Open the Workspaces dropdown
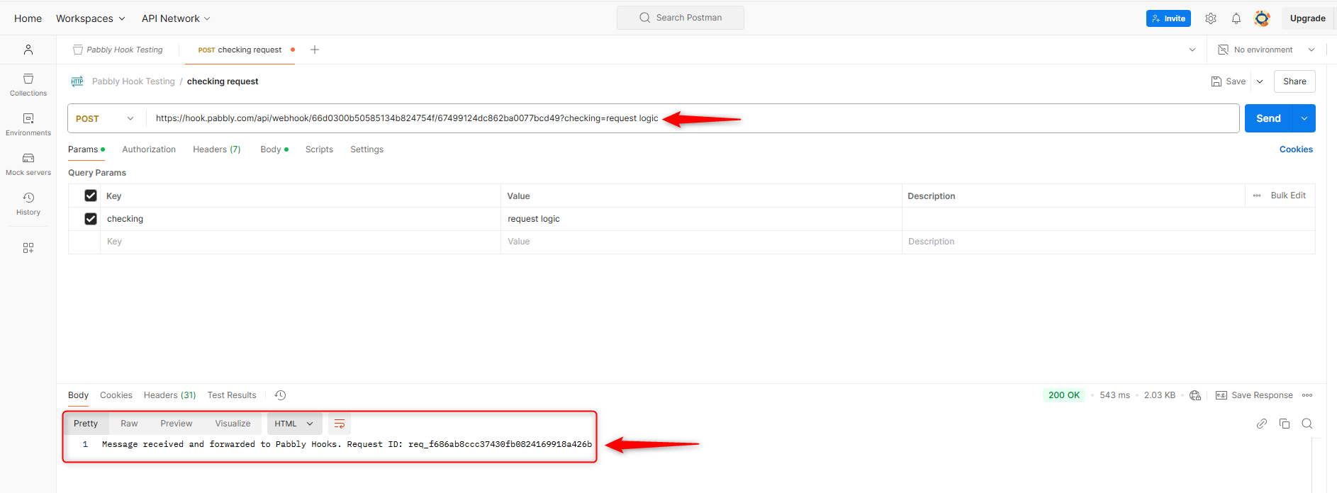 click(x=91, y=18)
